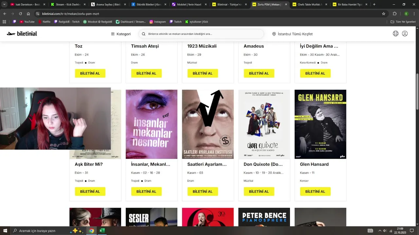Reload the page
The height and width of the screenshot is (235, 419).
pyautogui.click(x=20, y=14)
